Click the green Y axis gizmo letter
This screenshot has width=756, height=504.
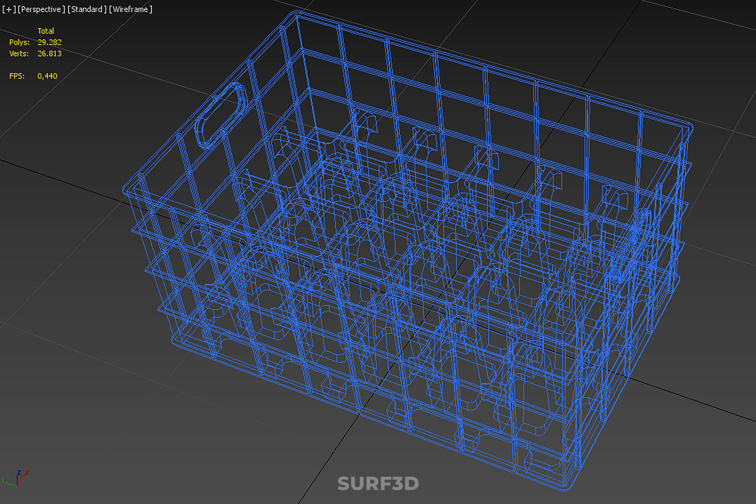4,480
